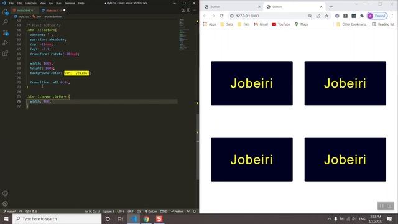Image resolution: width=398 pixels, height=224 pixels.
Task: Open the Edit menu in VS Code
Action: pos(19,3)
